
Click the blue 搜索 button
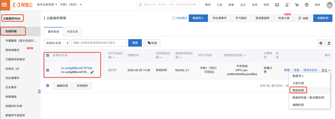click(x=135, y=43)
